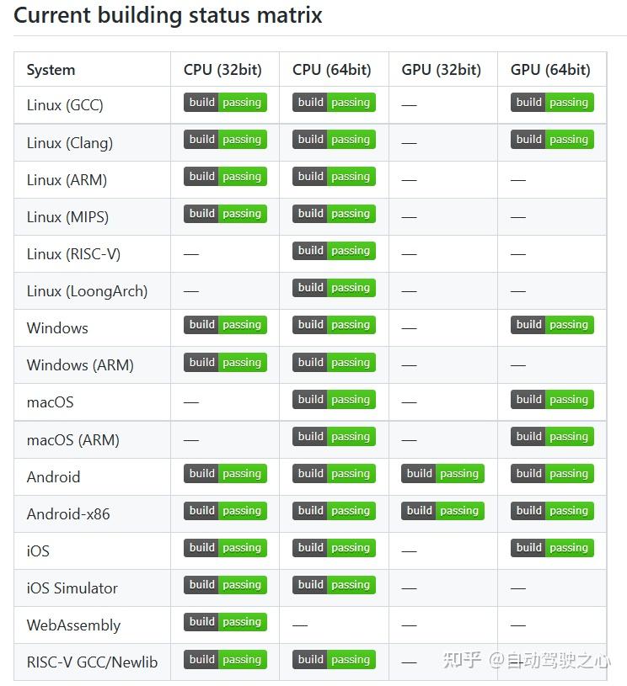Click Current building status matrix heading

point(168,15)
